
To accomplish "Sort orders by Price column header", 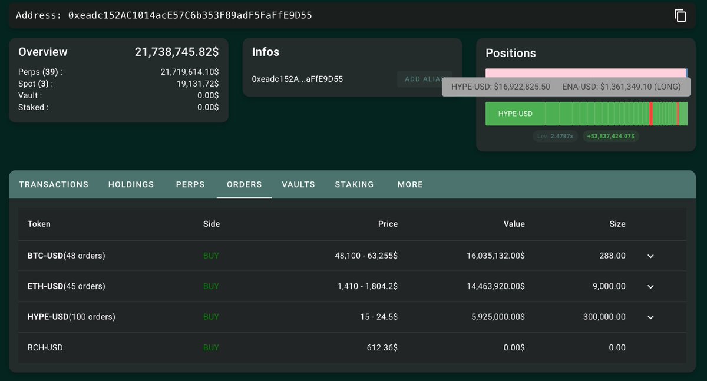I will 388,224.
